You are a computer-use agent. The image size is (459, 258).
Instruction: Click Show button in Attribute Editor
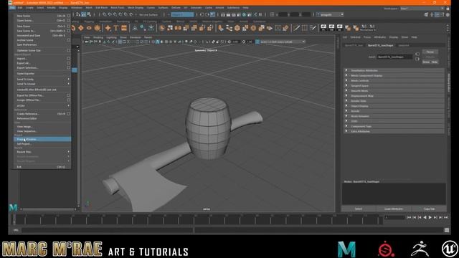[426, 62]
